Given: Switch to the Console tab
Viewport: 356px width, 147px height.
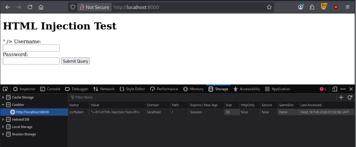Looking at the screenshot, I should [x=50, y=89].
